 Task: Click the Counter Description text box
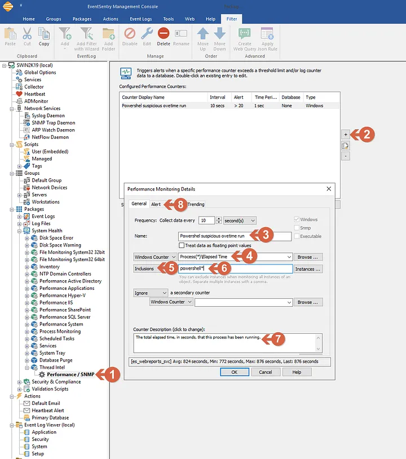[228, 343]
